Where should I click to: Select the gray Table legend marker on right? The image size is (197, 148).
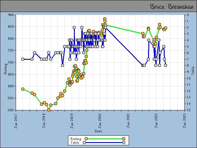(x=124, y=142)
